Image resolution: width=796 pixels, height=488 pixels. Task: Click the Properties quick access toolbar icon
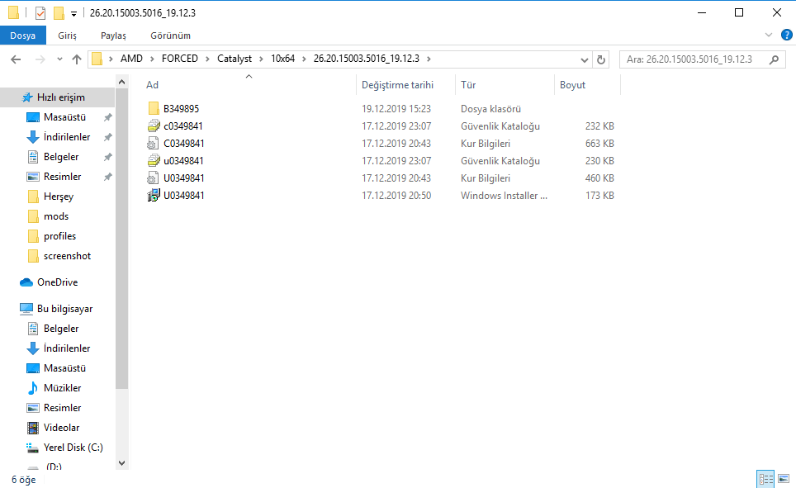pyautogui.click(x=40, y=12)
